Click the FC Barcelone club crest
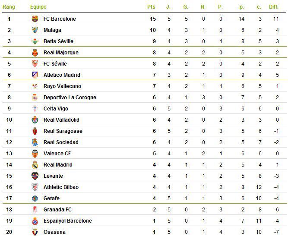Screen dimensions: 288x236 point(35,19)
